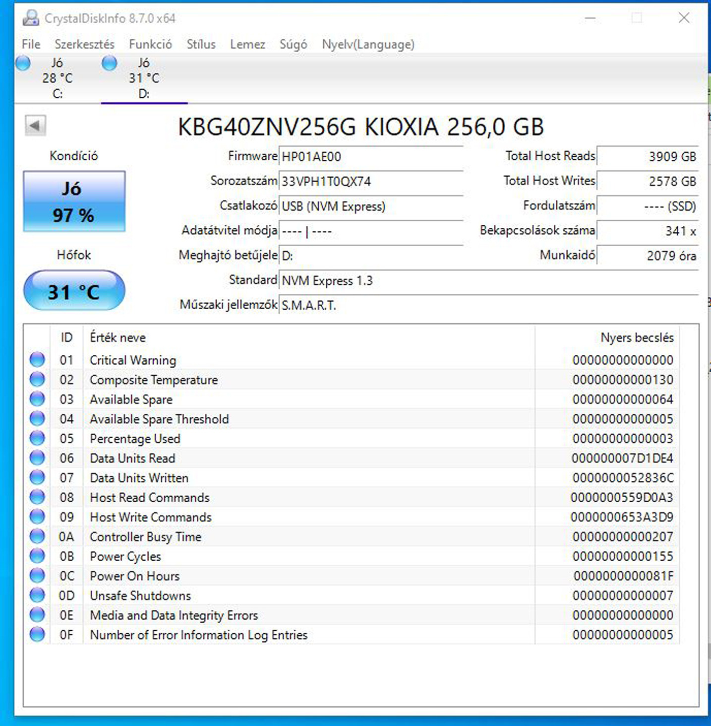Viewport: 711px width, 726px height.
Task: Click the CrystalDiskInfo title bar icon
Action: coord(31,18)
